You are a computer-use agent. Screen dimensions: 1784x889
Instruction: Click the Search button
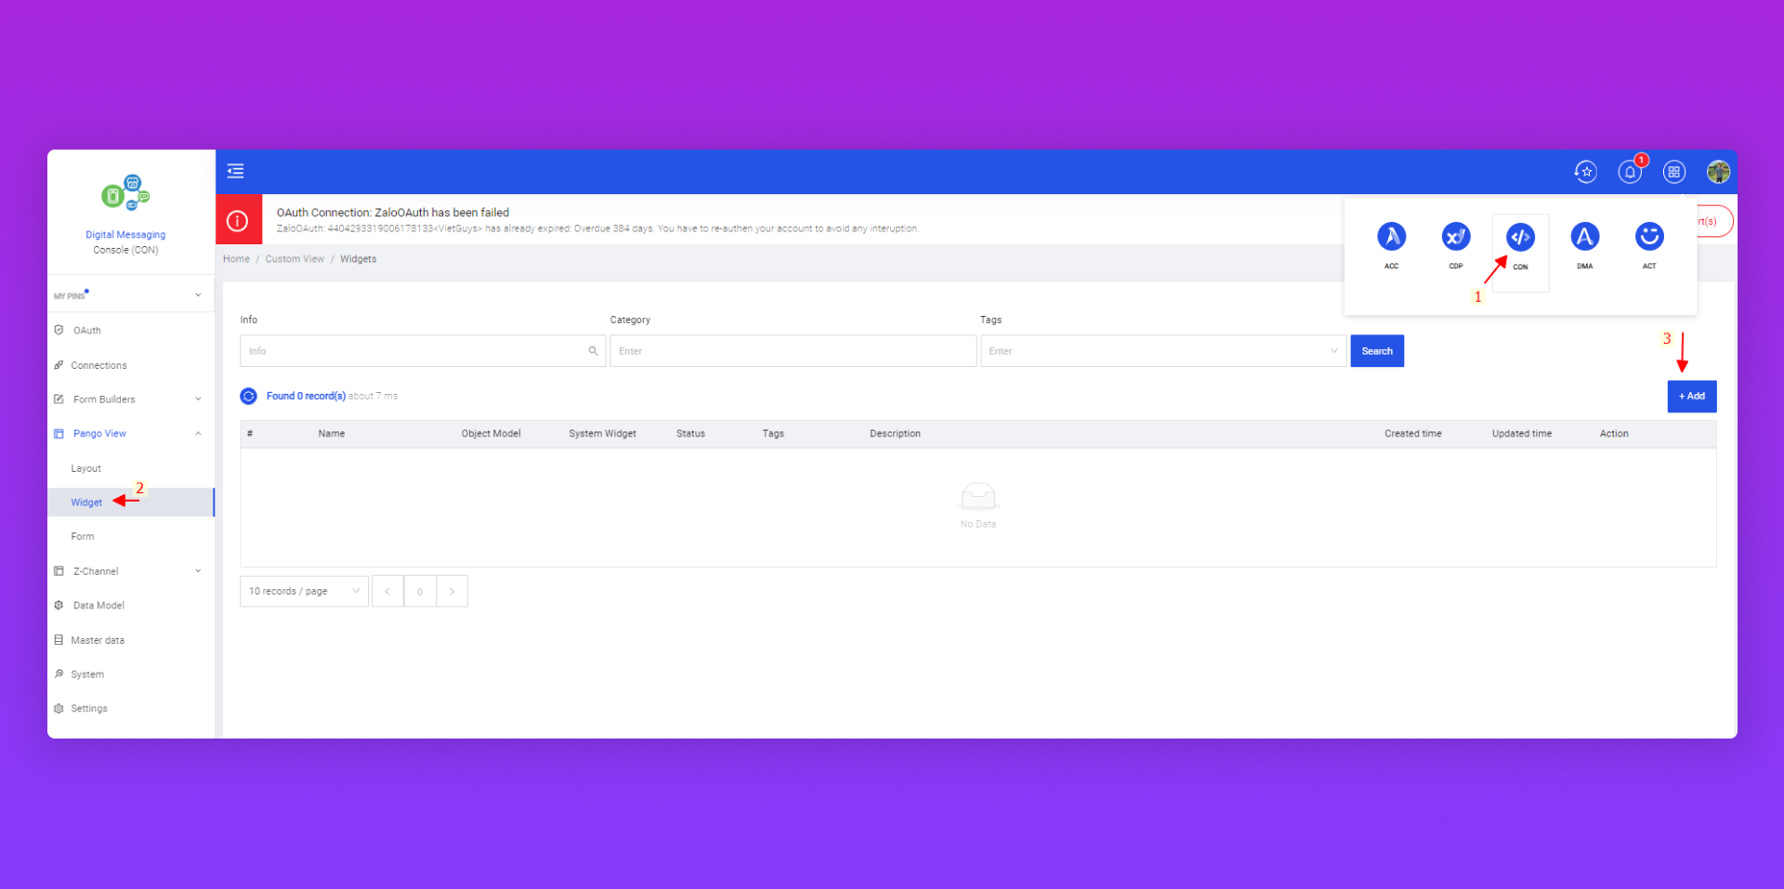[1376, 351]
